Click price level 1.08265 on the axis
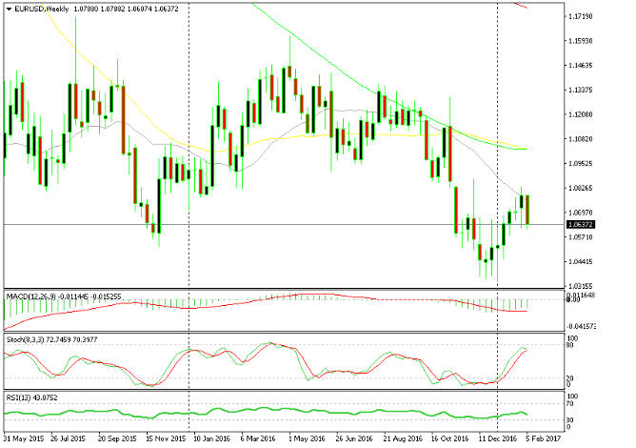This screenshot has height=448, width=636. coord(581,188)
